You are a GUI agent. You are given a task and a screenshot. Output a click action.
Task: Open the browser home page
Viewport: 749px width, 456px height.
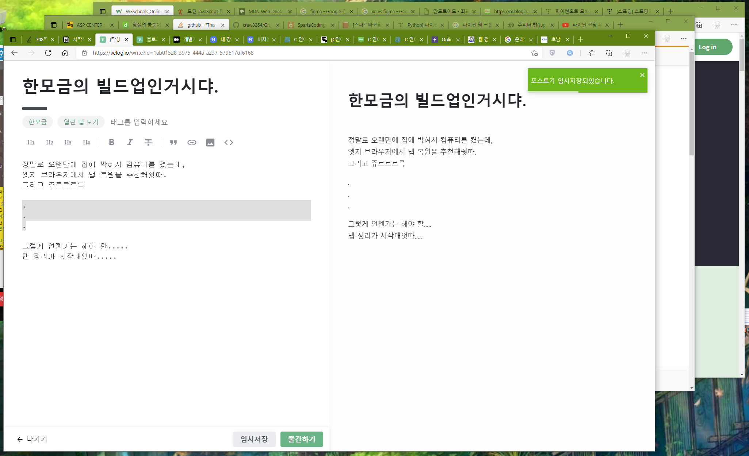point(65,53)
